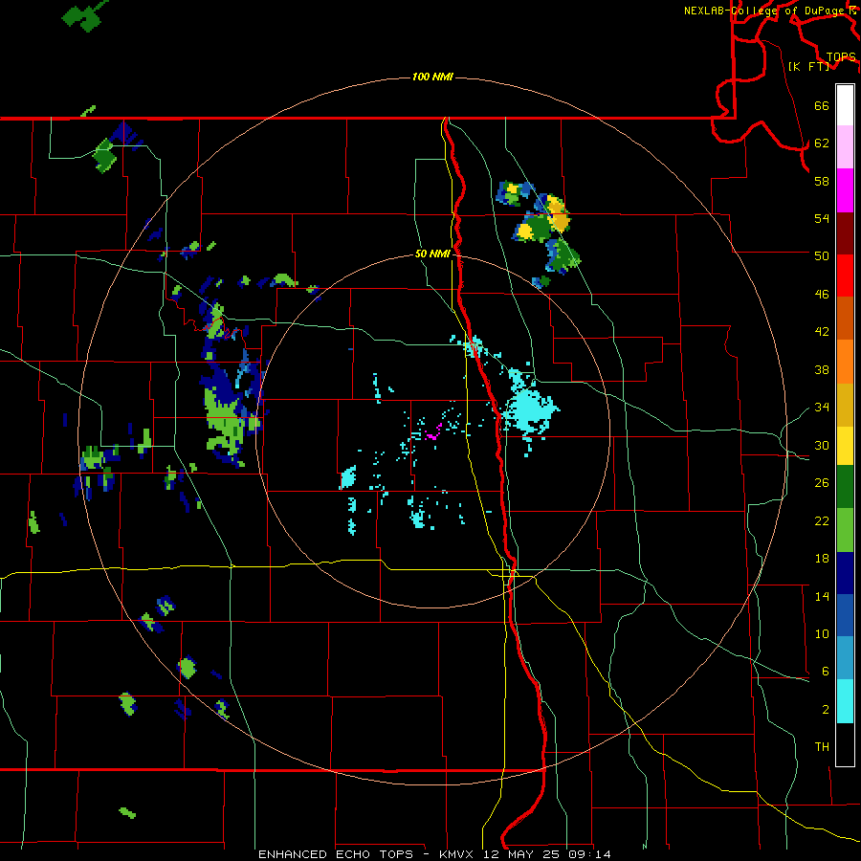Click the 46 value on the scale
Image resolution: width=861 pixels, height=861 pixels.
822,295
